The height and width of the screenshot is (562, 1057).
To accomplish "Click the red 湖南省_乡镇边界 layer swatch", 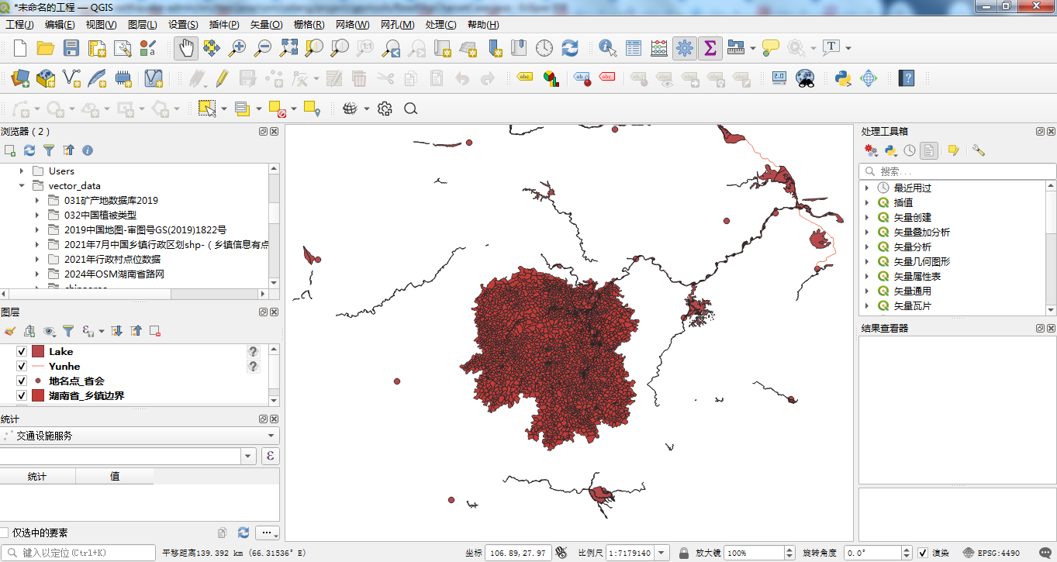I will pos(38,395).
